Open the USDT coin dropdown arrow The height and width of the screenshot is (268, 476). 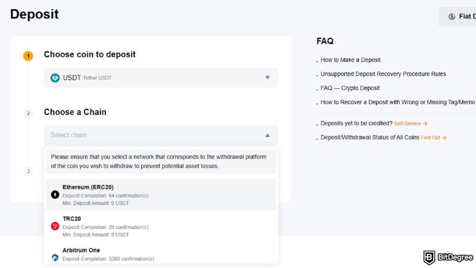point(267,77)
